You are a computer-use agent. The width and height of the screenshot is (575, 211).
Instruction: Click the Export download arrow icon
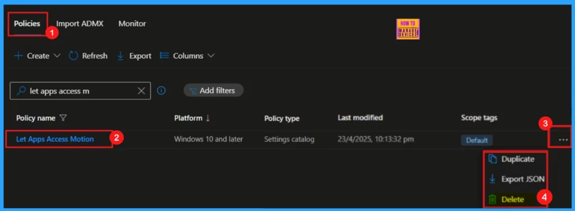tap(120, 56)
